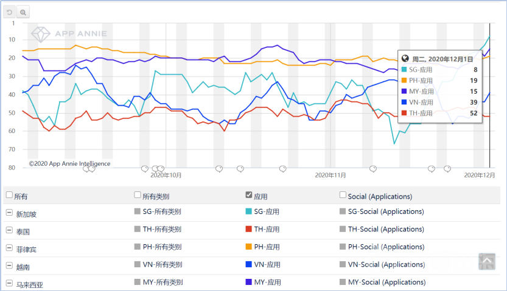
Task: Click the magnifier zoom-in icon
Action: click(23, 12)
